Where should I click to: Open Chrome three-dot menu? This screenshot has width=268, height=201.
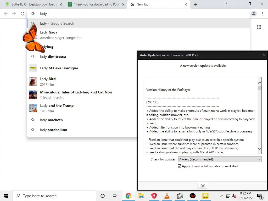tap(262, 14)
